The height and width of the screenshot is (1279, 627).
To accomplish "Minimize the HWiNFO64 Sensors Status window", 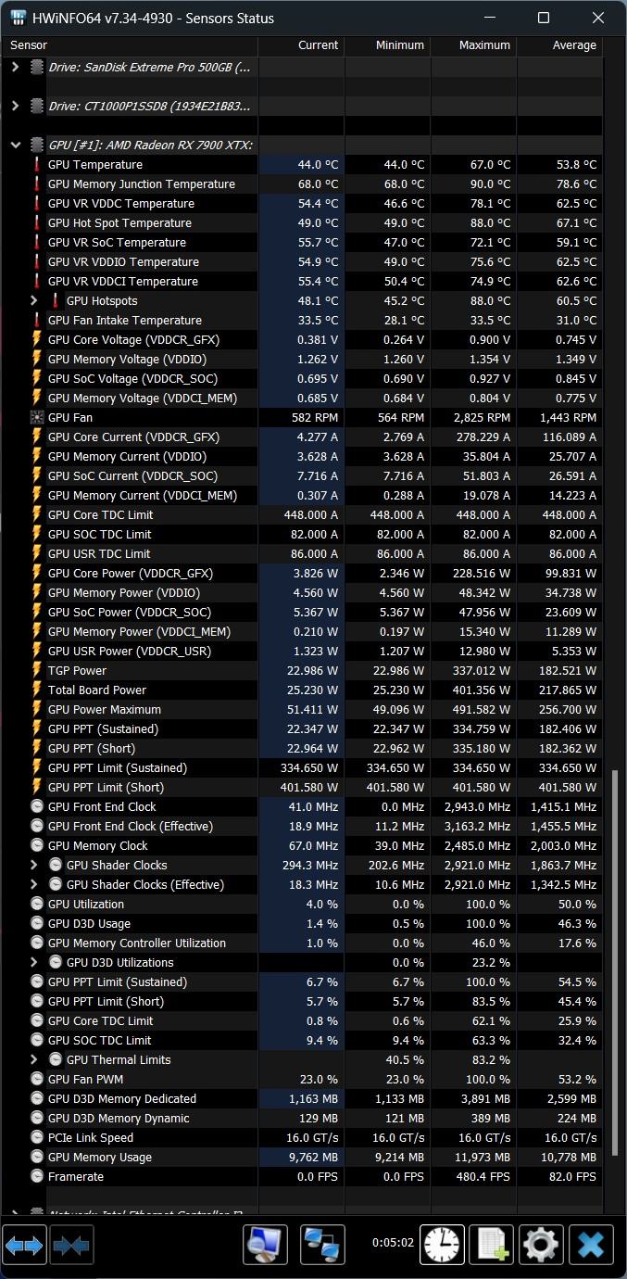I will click(x=491, y=19).
